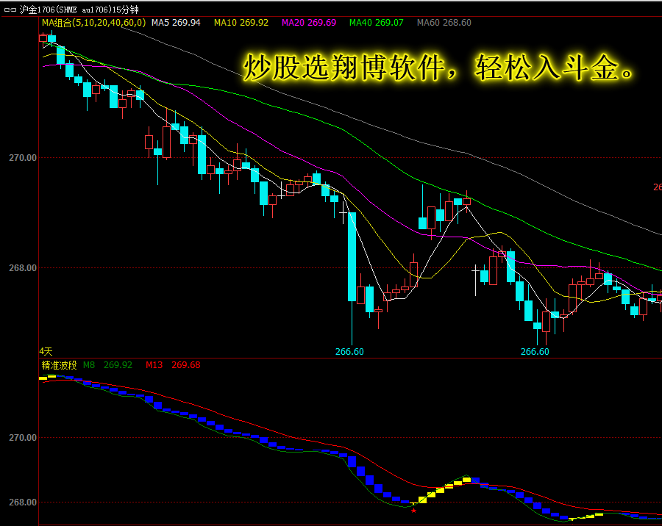This screenshot has height=526, width=662.
Task: Click the first red candle at chart start
Action: click(x=43, y=38)
